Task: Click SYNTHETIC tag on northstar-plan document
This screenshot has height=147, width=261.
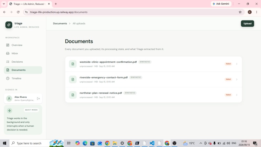Action: (130, 93)
